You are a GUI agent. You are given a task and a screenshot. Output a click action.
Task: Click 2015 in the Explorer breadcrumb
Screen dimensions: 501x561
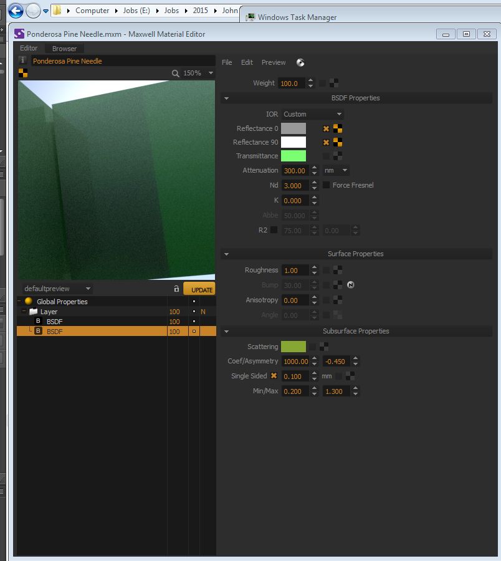200,11
